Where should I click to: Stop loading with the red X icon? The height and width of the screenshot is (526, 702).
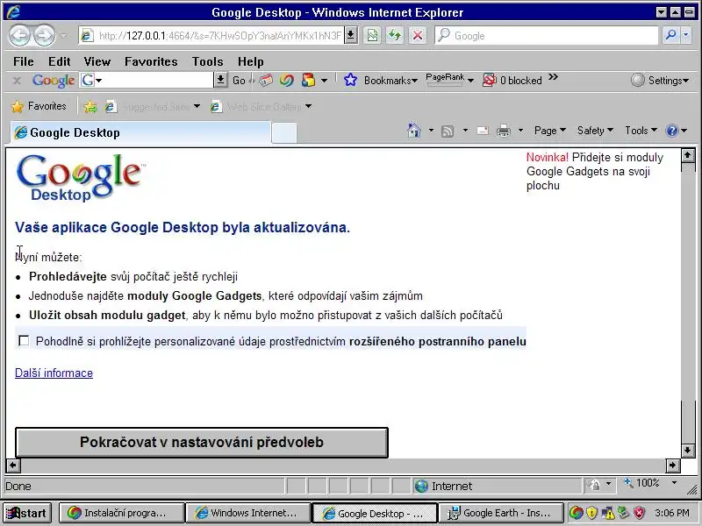(418, 35)
